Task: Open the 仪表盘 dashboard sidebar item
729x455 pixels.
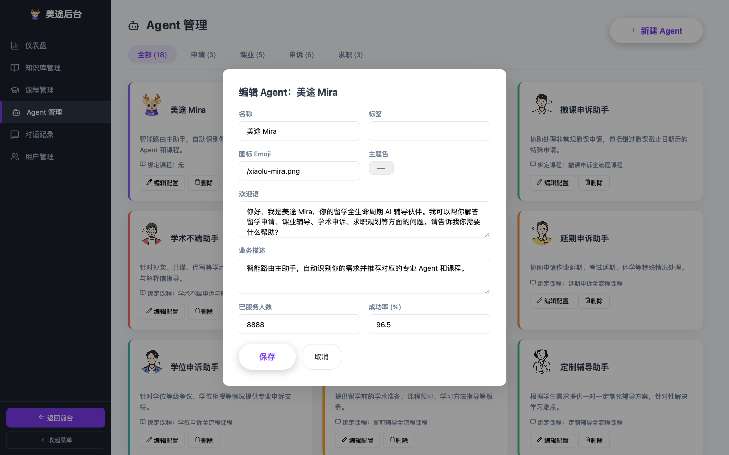Action: coord(56,45)
